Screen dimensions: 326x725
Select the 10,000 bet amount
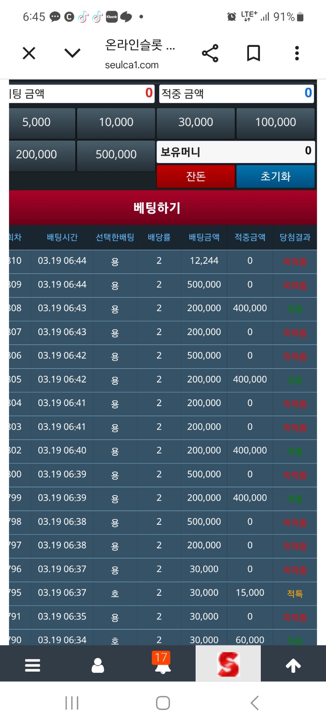click(x=116, y=122)
